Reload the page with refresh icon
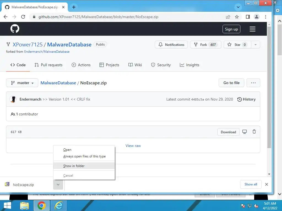Image resolution: width=282 pixels, height=211 pixels. (x=23, y=17)
